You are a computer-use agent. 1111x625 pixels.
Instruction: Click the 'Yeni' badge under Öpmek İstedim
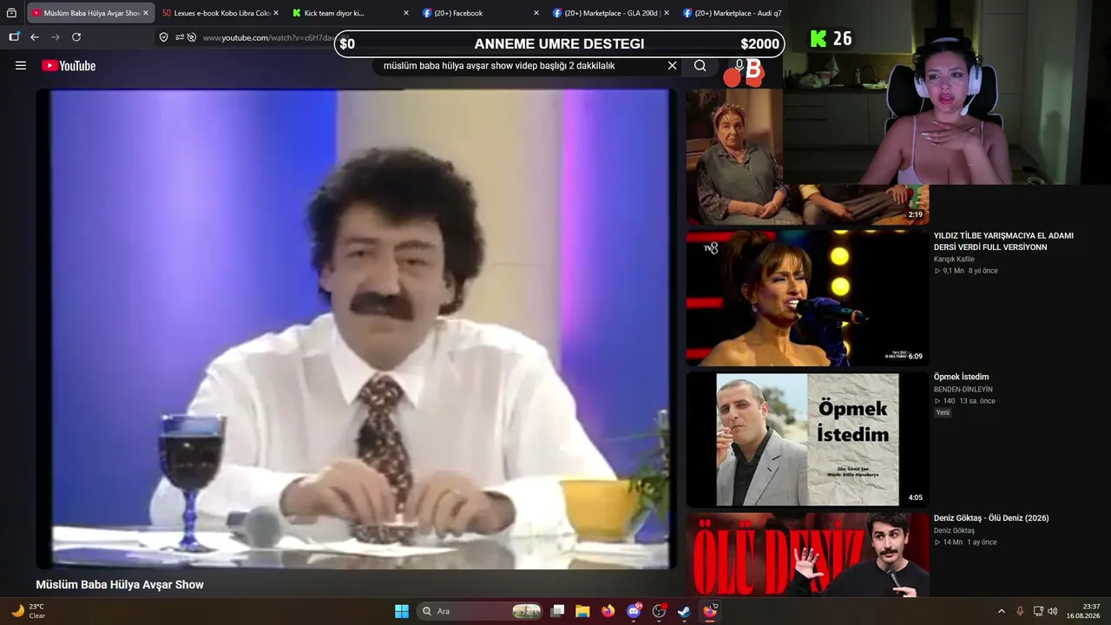point(943,412)
